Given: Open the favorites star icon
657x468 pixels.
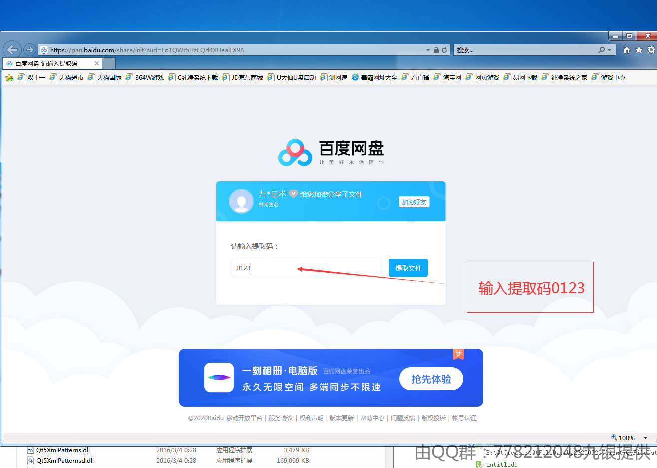Looking at the screenshot, I should coord(639,50).
